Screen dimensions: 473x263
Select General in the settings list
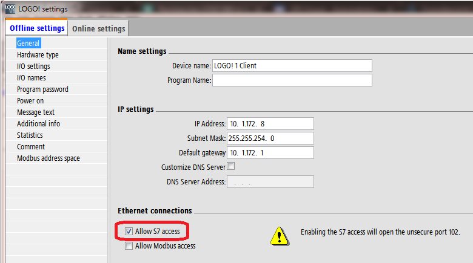click(28, 43)
